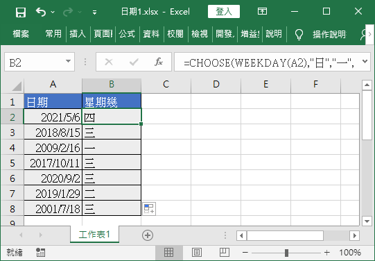Open Insert Function fx dialog
Viewport: 375px width, 261px height.
pos(158,62)
